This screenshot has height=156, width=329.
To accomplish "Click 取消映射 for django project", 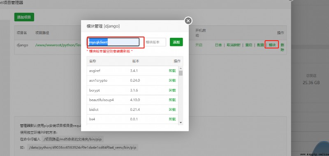I will (234, 45).
